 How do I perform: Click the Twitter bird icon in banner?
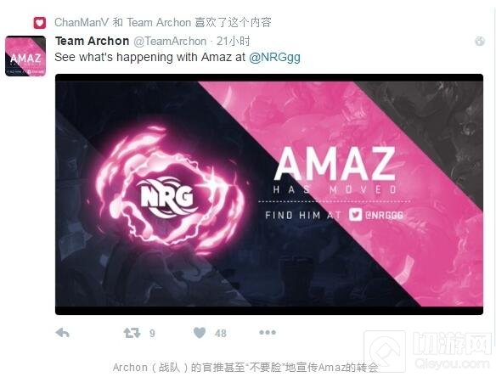click(356, 215)
